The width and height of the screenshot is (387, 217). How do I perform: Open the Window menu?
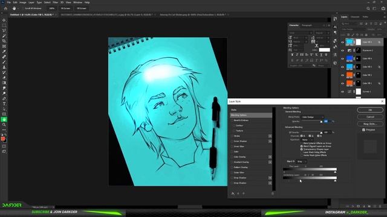tap(77, 2)
